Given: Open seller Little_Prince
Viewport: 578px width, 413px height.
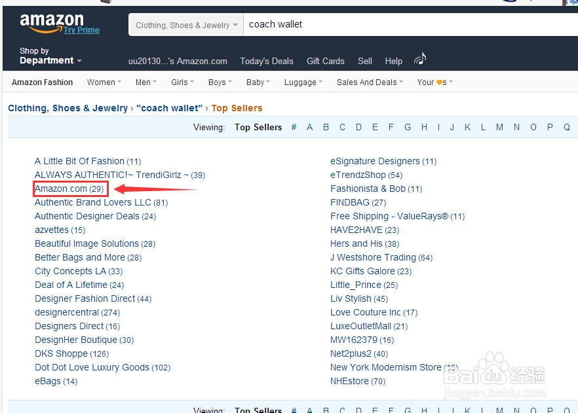Looking at the screenshot, I should tap(364, 285).
